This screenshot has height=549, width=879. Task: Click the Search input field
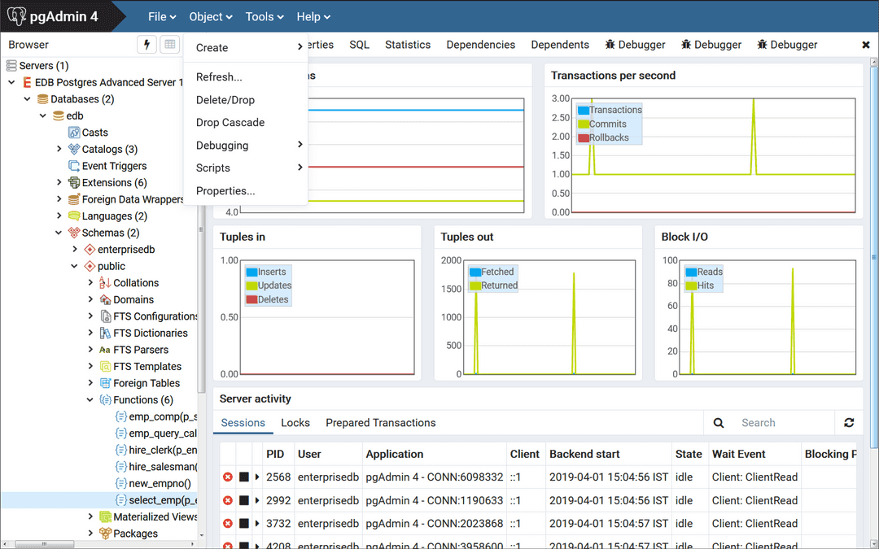(x=781, y=423)
